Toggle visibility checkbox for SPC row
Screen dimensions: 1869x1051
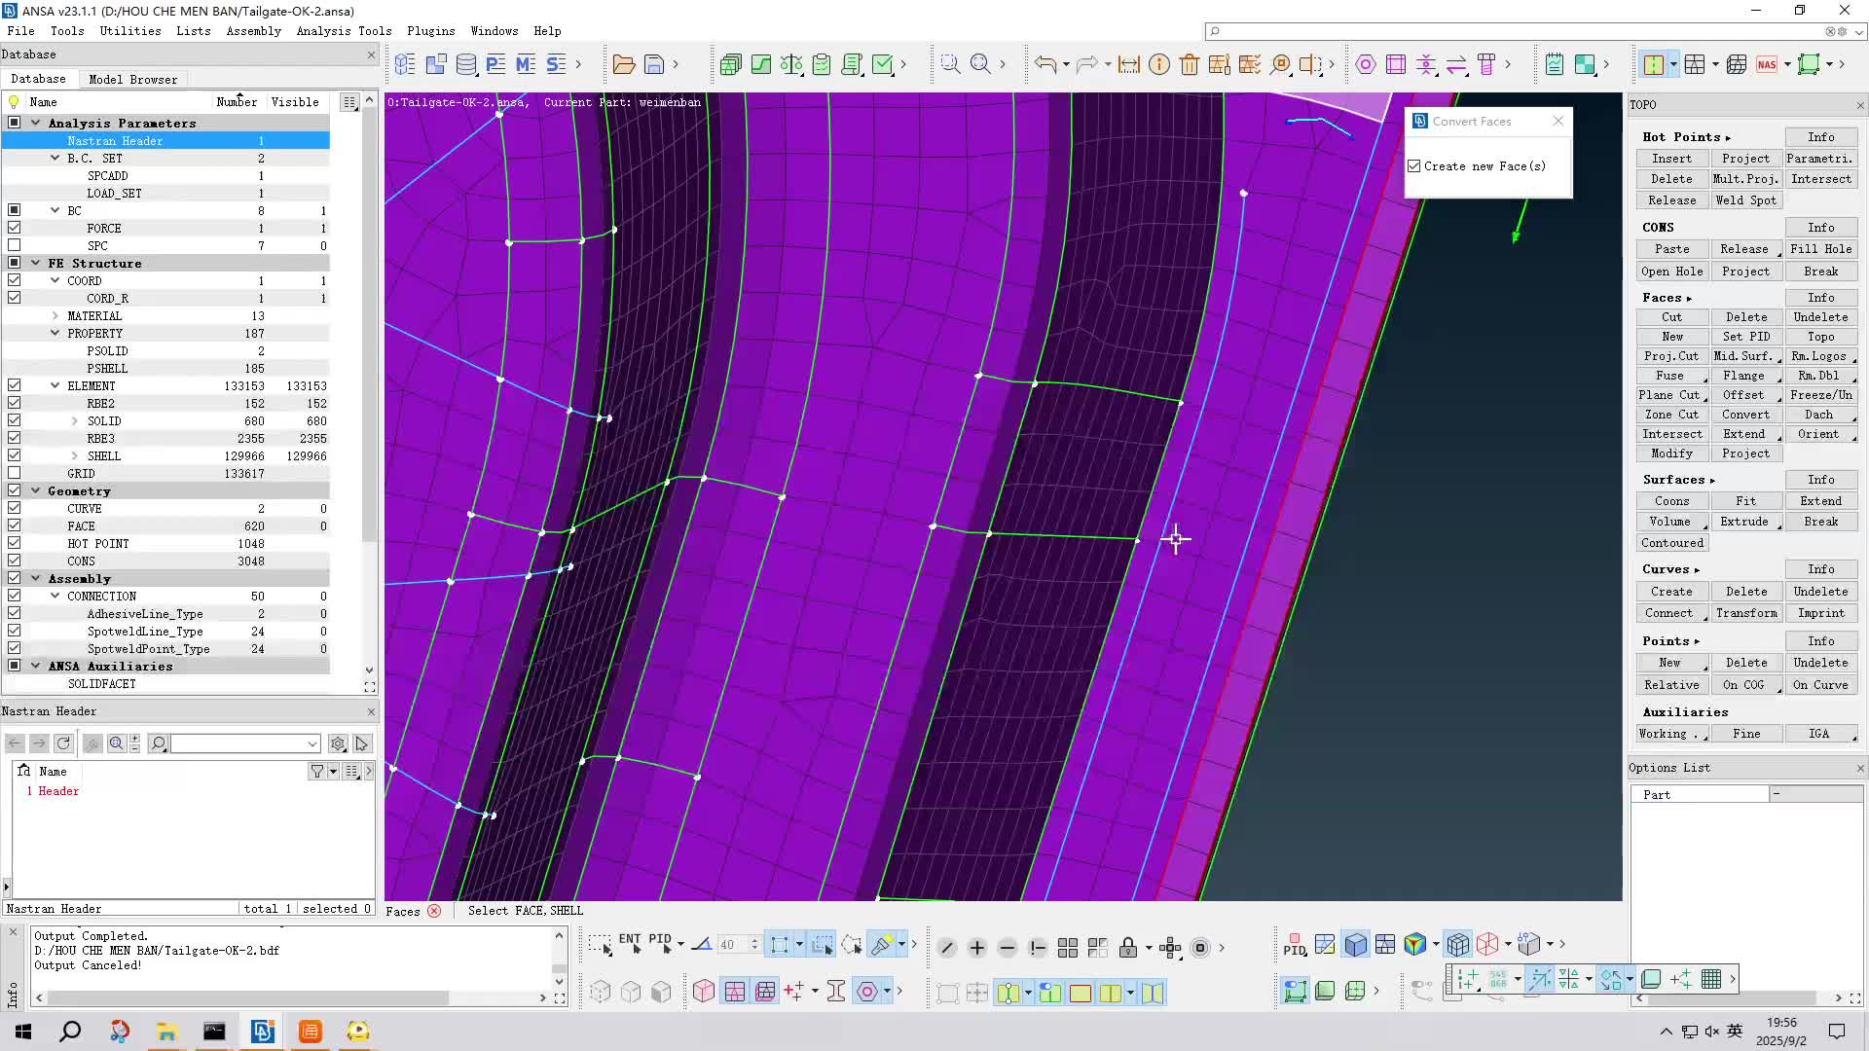coord(15,246)
